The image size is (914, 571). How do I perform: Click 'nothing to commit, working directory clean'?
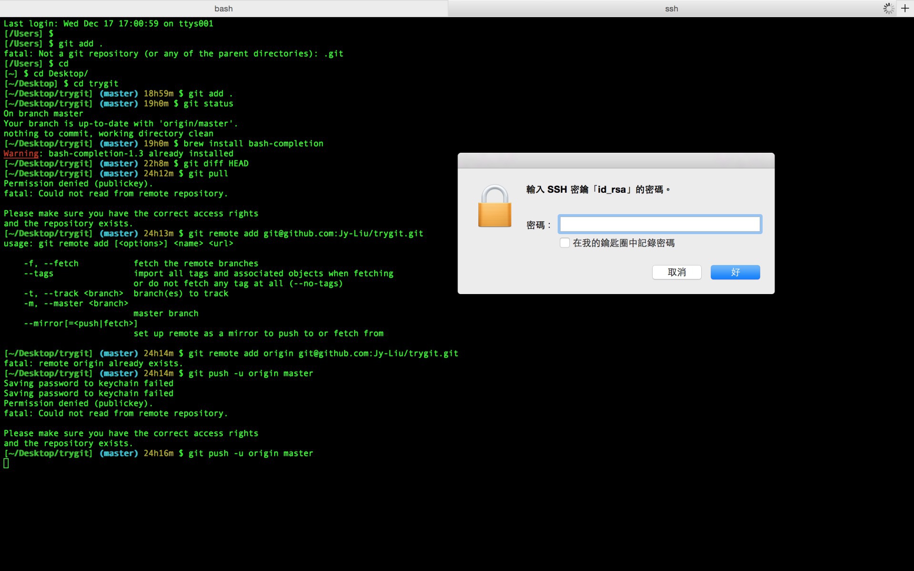(x=109, y=134)
